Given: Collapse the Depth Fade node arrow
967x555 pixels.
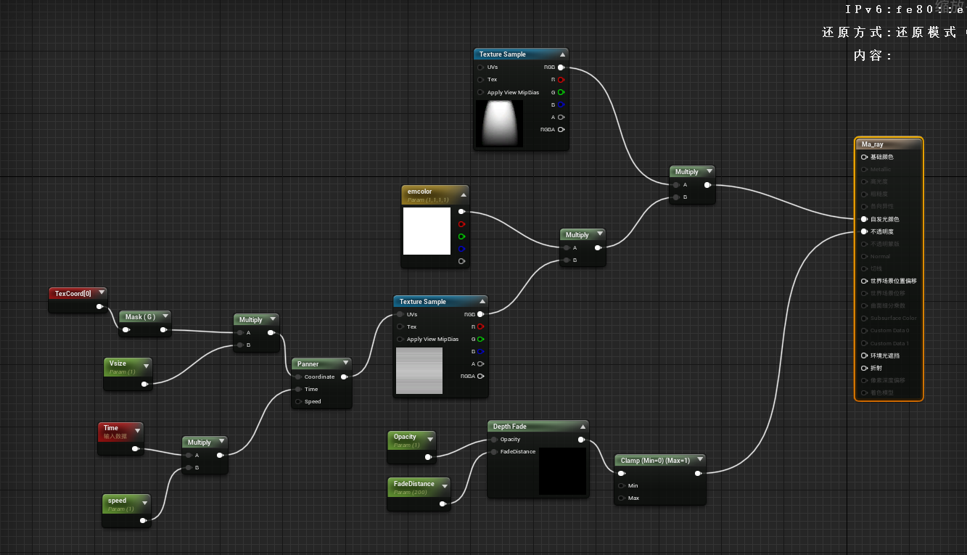Looking at the screenshot, I should (x=583, y=427).
